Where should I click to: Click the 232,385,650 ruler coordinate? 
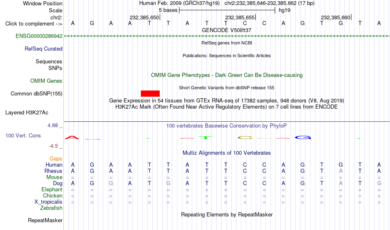pos(144,17)
